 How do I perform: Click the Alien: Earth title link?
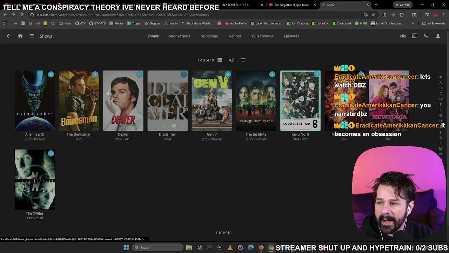click(x=35, y=134)
